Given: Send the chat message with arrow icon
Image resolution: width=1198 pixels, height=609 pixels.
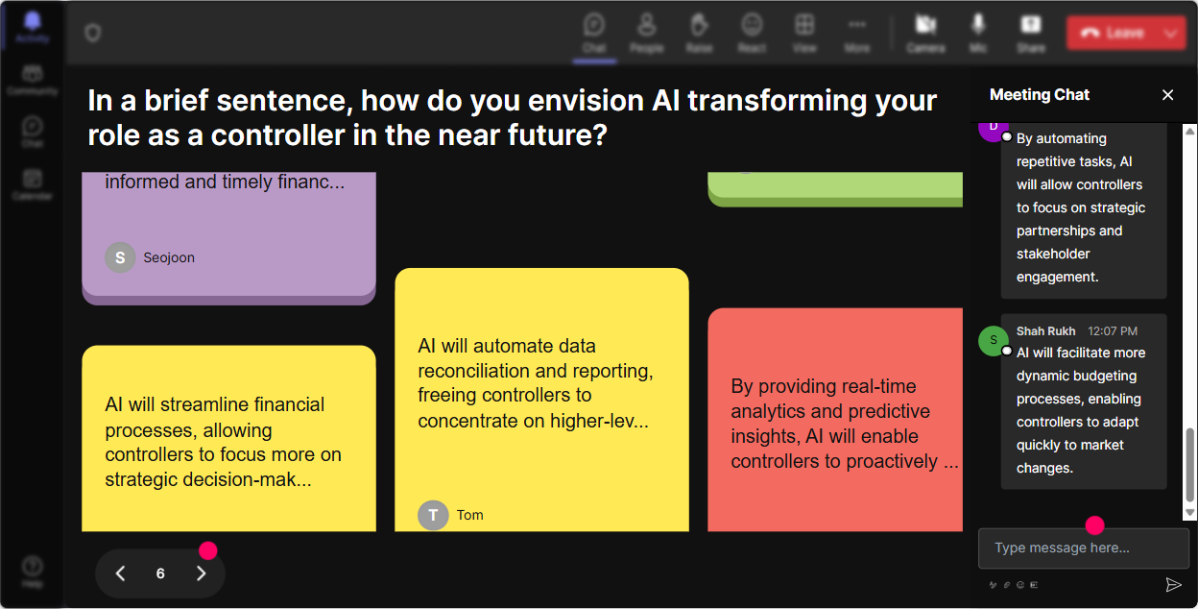Looking at the screenshot, I should [x=1173, y=584].
